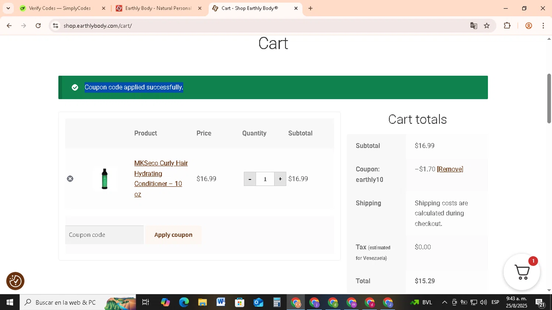
Task: Show hidden system tray icons
Action: [445, 302]
